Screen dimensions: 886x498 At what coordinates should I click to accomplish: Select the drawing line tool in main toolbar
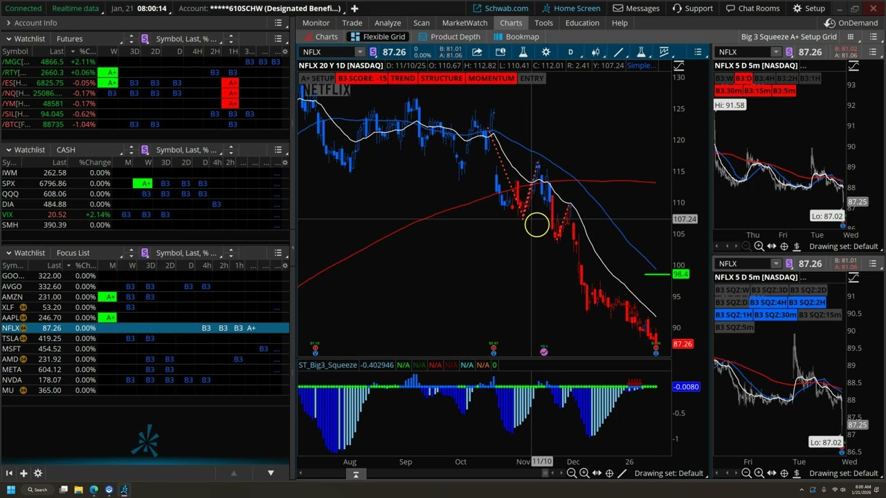tap(618, 52)
